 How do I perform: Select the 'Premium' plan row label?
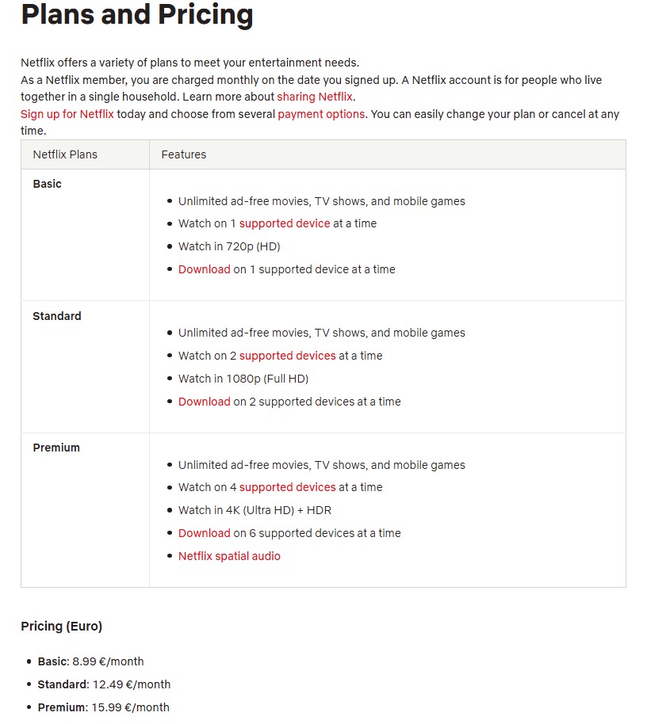56,448
